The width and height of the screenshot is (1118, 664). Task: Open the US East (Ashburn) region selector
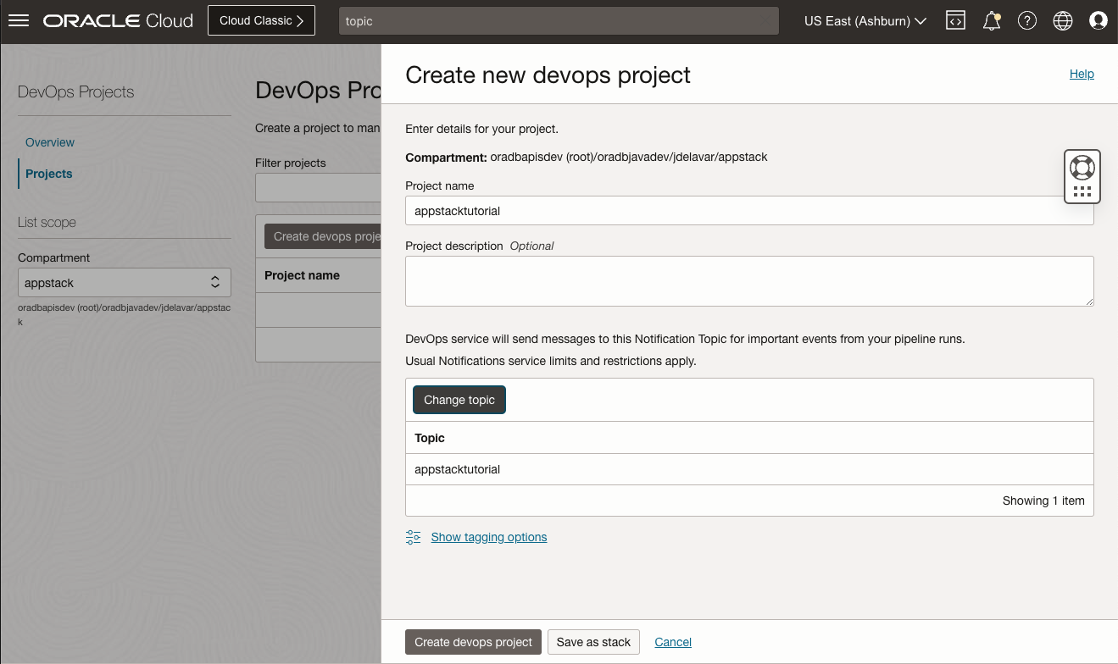tap(865, 20)
